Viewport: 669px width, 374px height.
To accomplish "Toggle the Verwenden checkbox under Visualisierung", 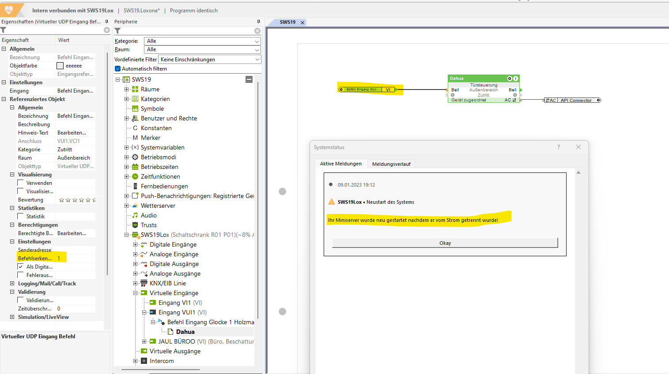I will 20,183.
